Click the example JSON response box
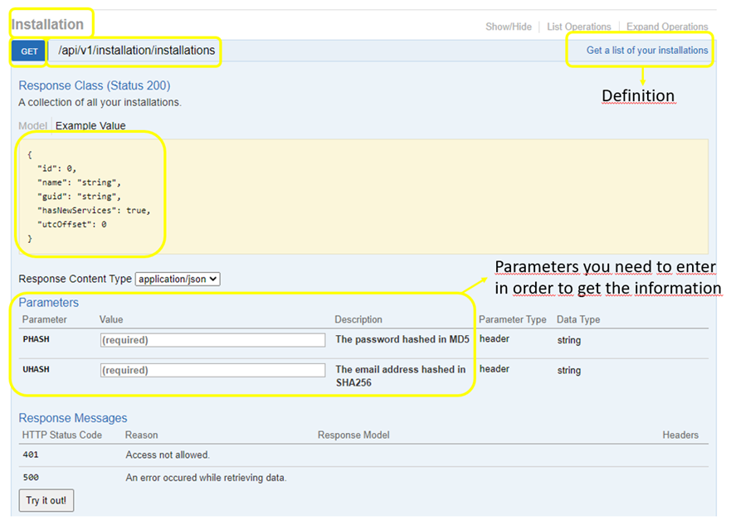 pyautogui.click(x=363, y=196)
